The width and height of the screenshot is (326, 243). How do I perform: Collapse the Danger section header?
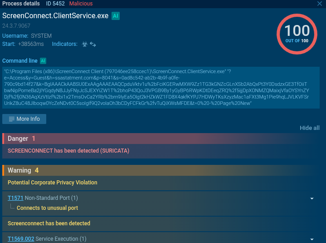point(163,139)
